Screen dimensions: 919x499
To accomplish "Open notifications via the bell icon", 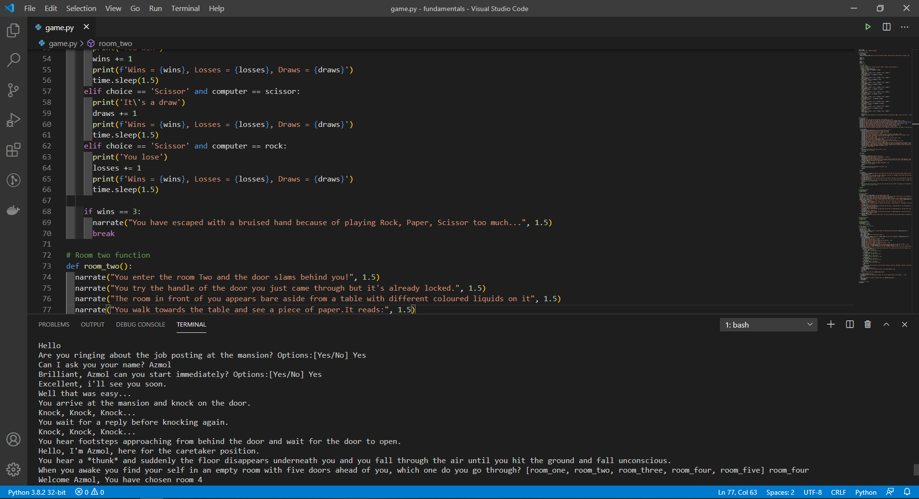I will [x=908, y=492].
